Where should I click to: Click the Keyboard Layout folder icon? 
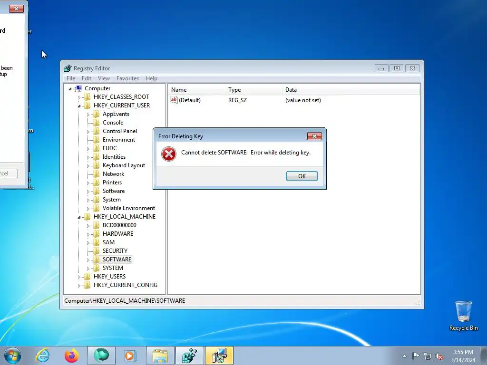click(97, 165)
